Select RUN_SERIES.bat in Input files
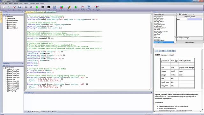Viewport: 204px width, 115px height. [x=13, y=20]
